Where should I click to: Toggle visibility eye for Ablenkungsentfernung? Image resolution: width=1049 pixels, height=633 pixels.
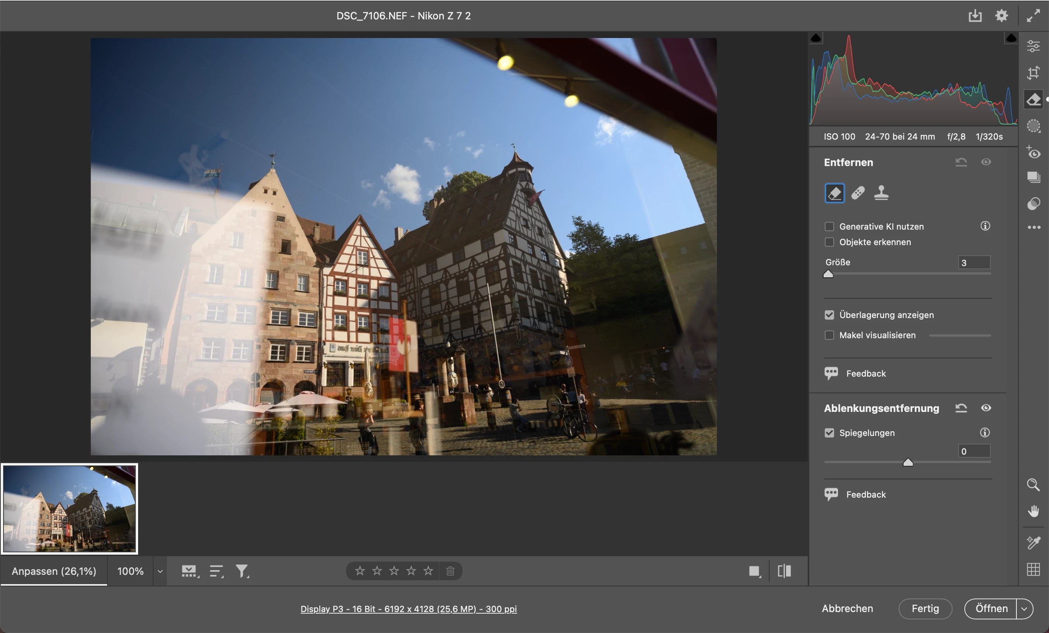click(986, 408)
